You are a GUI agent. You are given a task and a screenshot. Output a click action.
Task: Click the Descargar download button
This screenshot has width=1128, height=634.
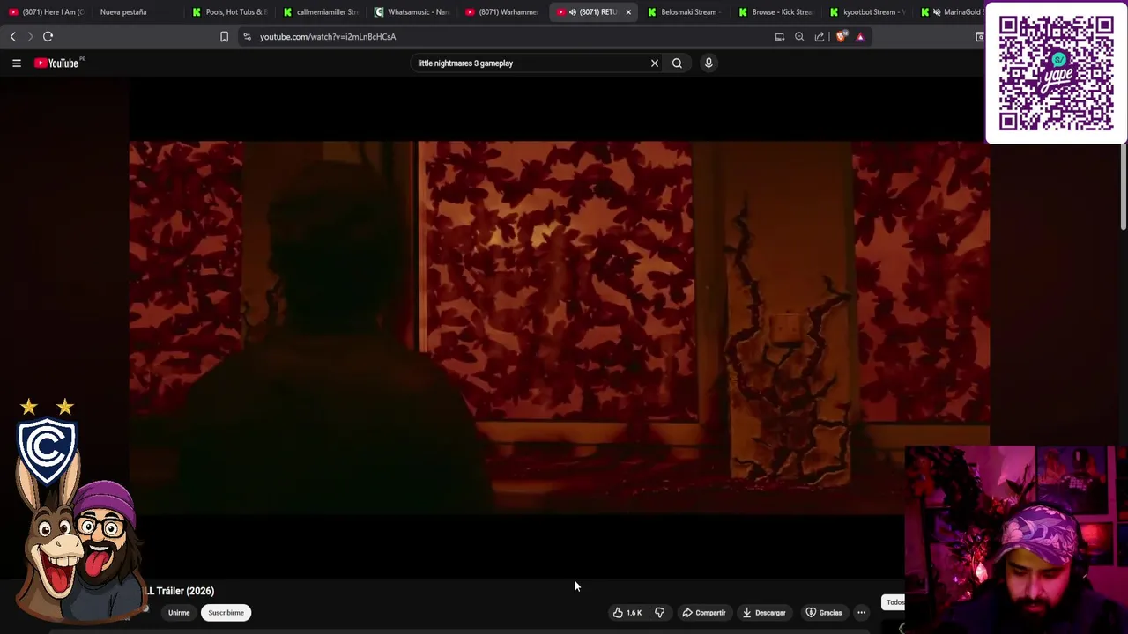coord(763,612)
